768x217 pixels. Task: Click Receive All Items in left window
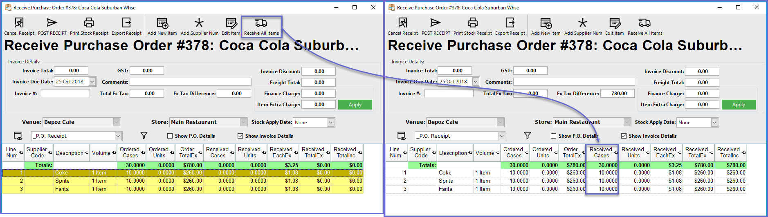tap(261, 27)
